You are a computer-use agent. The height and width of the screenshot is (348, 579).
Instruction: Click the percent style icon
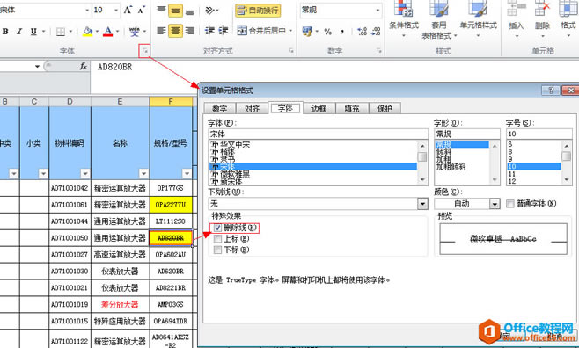[x=328, y=32]
